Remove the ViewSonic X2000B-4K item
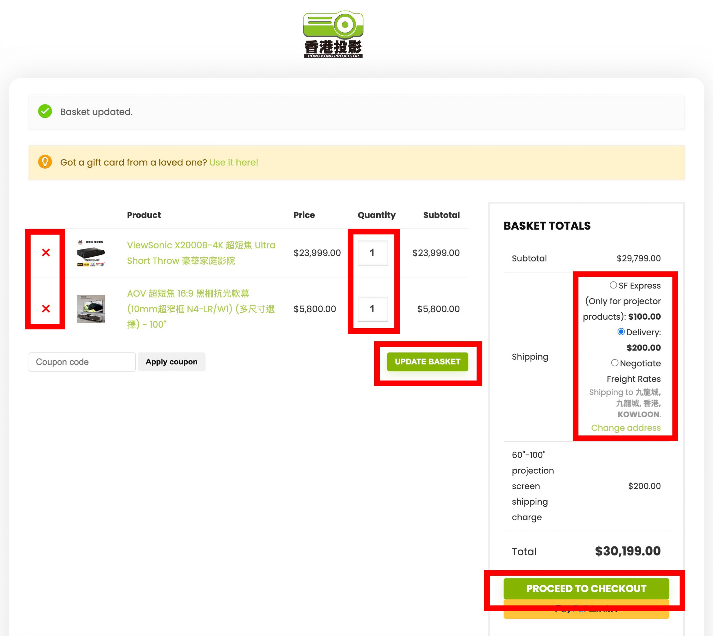 pyautogui.click(x=46, y=253)
